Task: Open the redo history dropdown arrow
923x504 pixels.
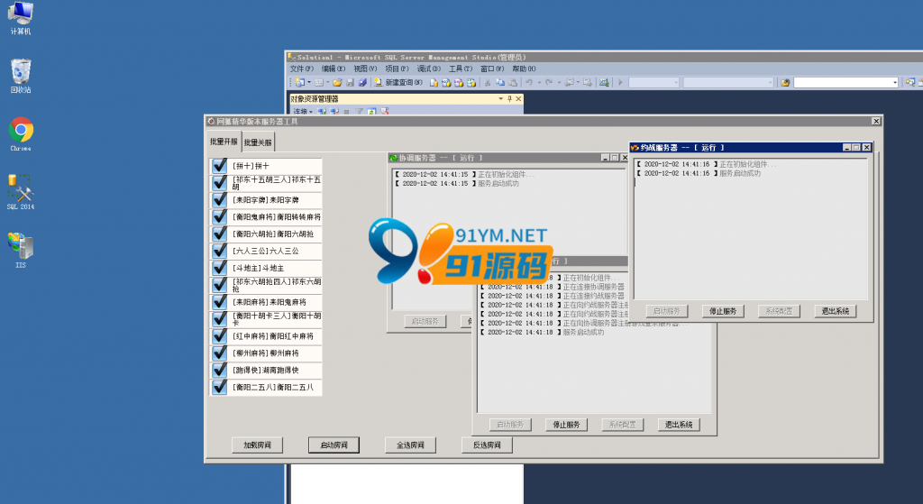Action: point(559,82)
